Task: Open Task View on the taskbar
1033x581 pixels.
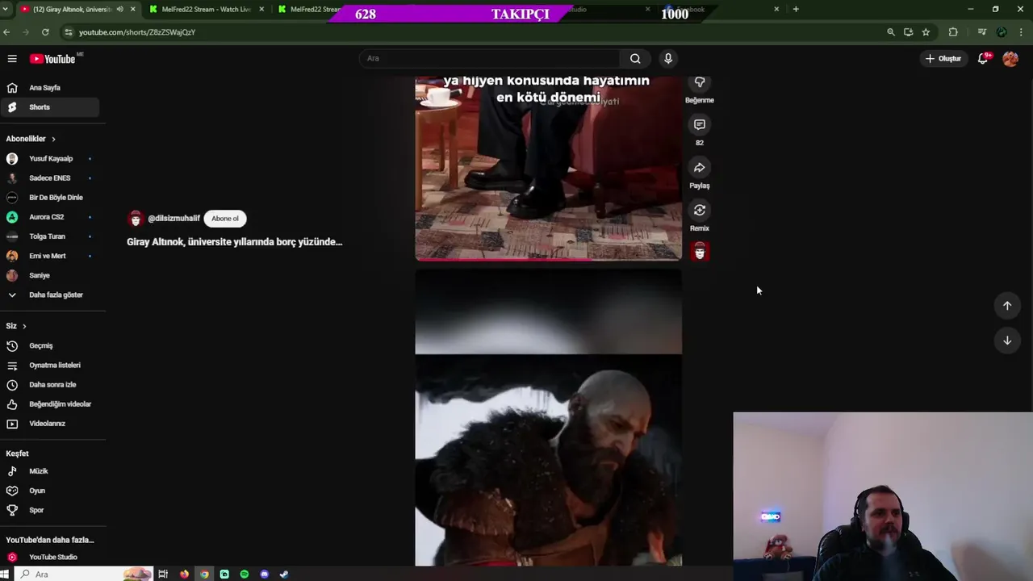Action: coord(163,575)
